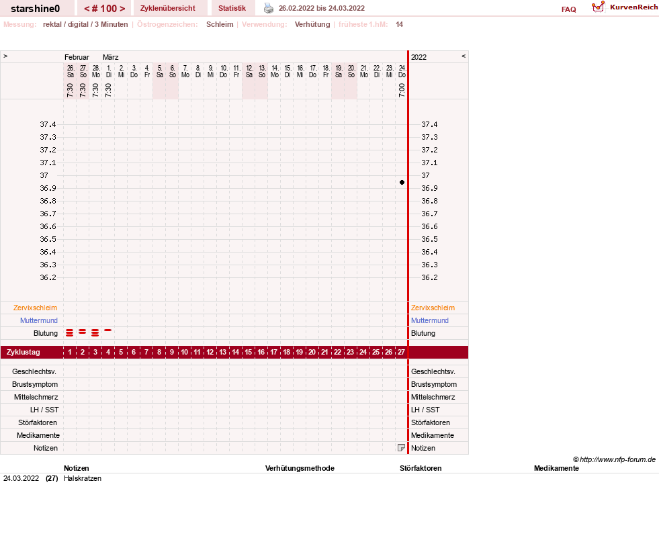
Task: Click the LH / SST row label on the left
Action: 44,410
